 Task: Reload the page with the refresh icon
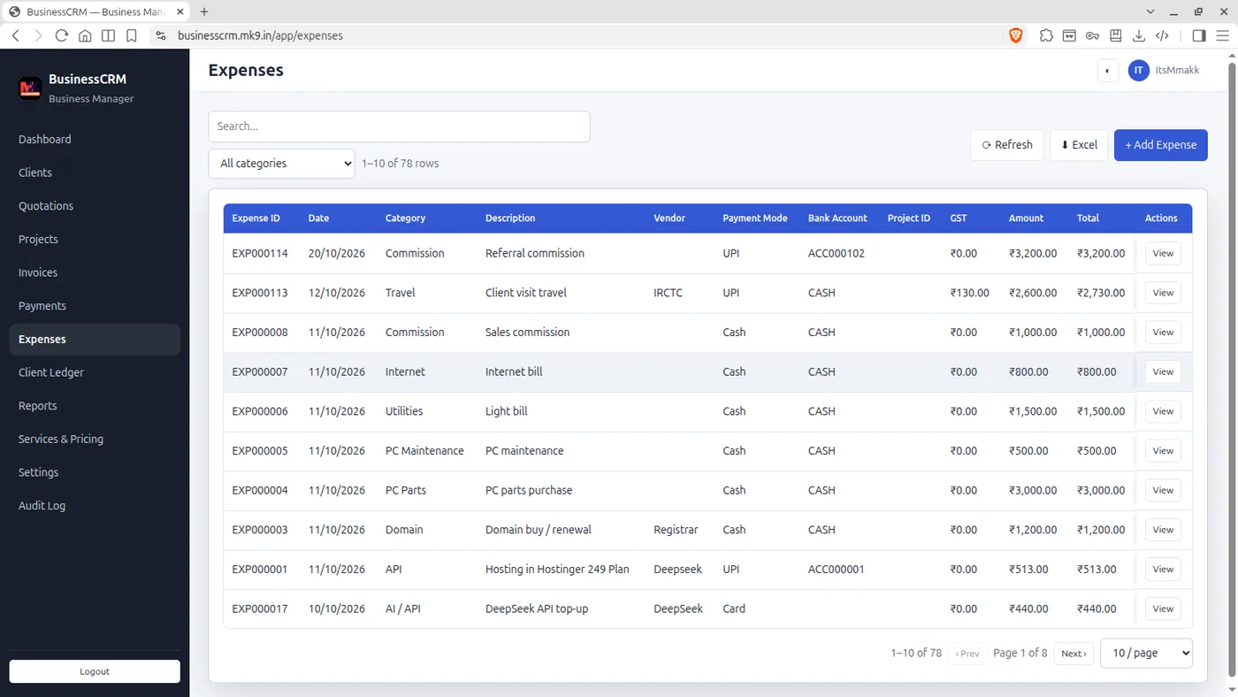[x=61, y=35]
